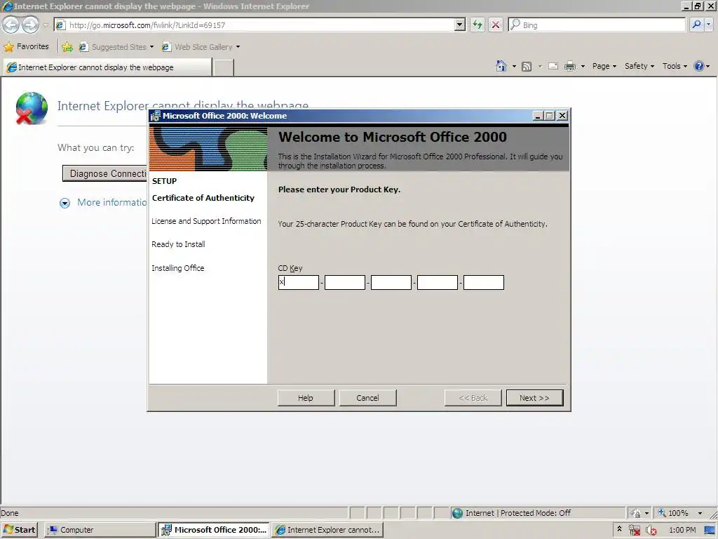Click the error globe icon on the page
The height and width of the screenshot is (539, 718).
coord(32,108)
